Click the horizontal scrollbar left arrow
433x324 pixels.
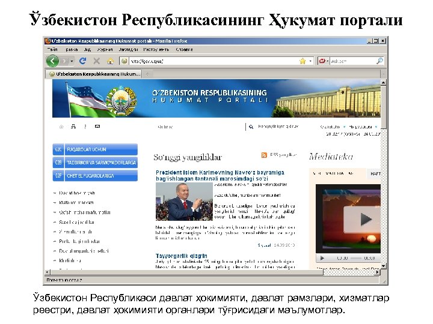coord(48,272)
